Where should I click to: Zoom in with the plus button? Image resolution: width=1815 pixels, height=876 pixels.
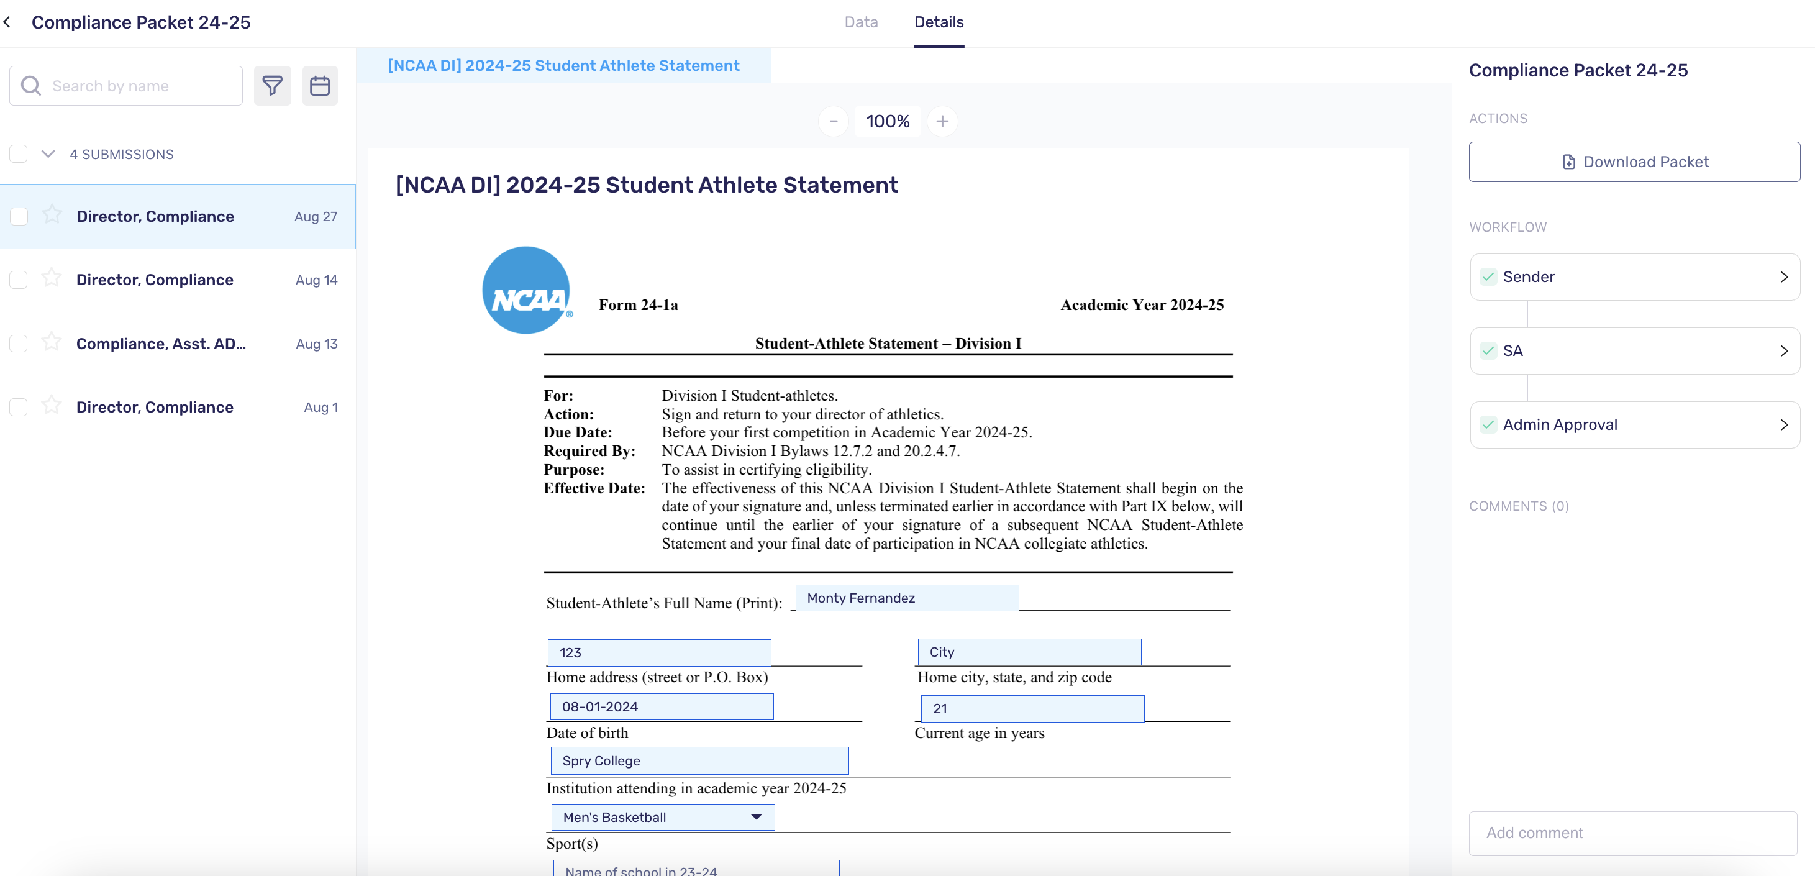pos(942,121)
